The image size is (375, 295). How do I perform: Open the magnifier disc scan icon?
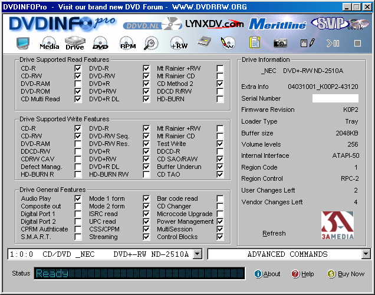[x=151, y=43]
